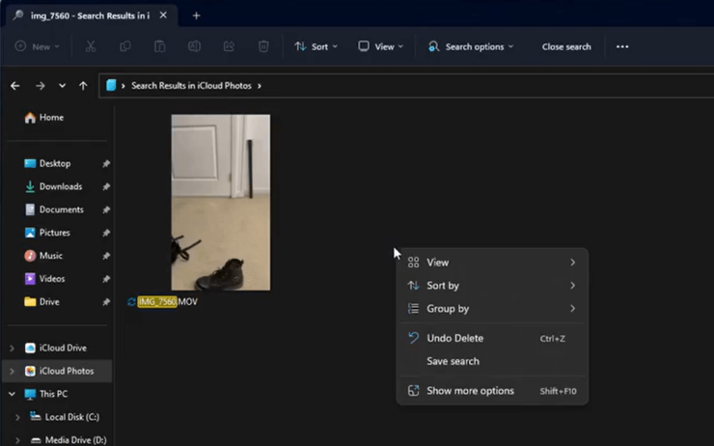The image size is (714, 446).
Task: Click the Share icon in toolbar
Action: click(x=229, y=46)
